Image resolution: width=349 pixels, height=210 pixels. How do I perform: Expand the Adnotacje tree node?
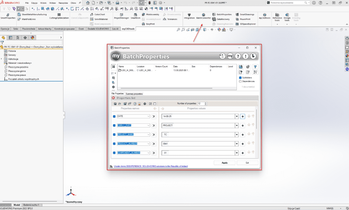tap(2, 59)
